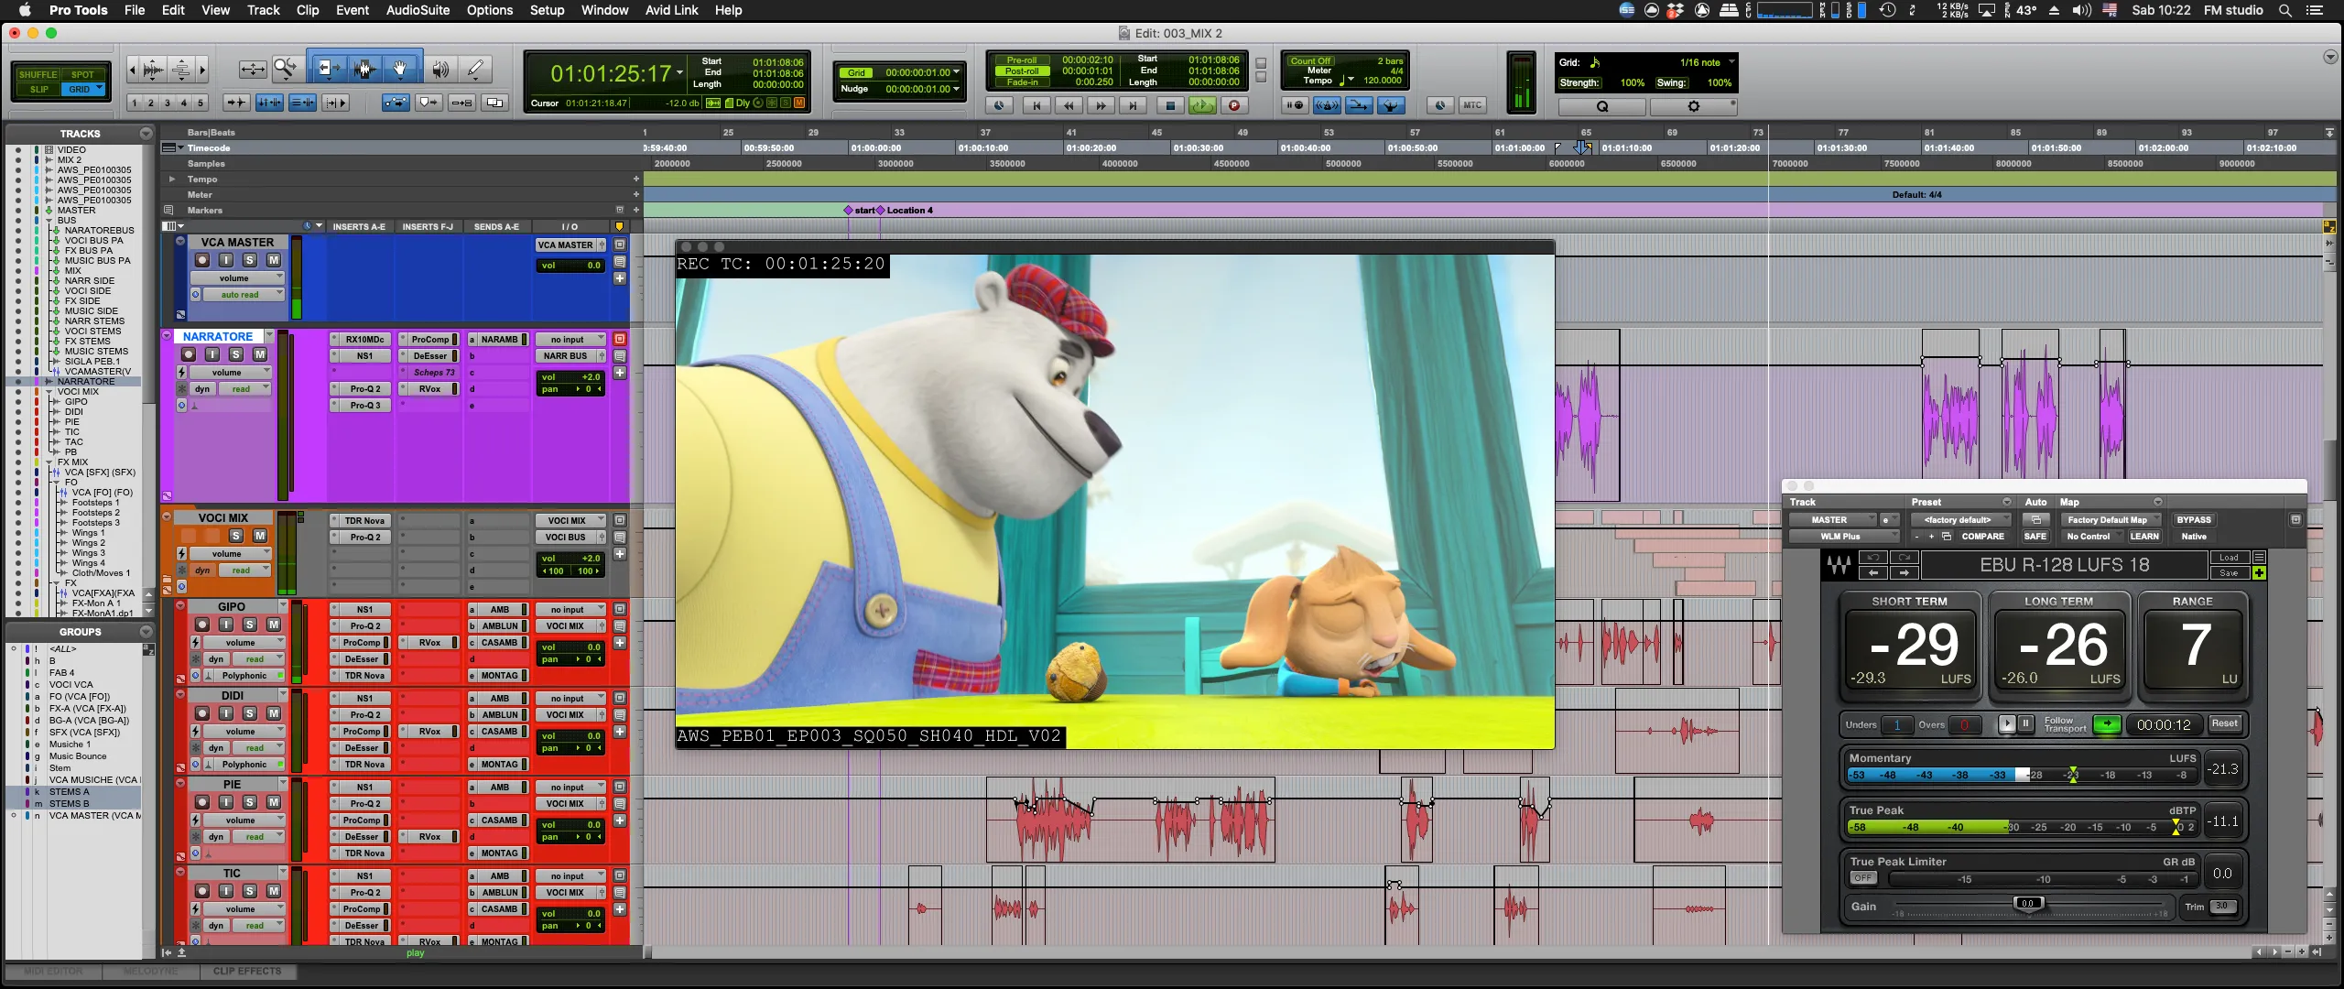The height and width of the screenshot is (989, 2344).
Task: Open Factory Default Map dropdown
Action: pos(2111,519)
